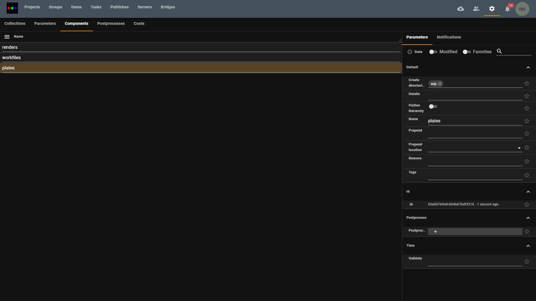The width and height of the screenshot is (536, 301).
Task: Collapse the Default section
Action: [x=528, y=67]
